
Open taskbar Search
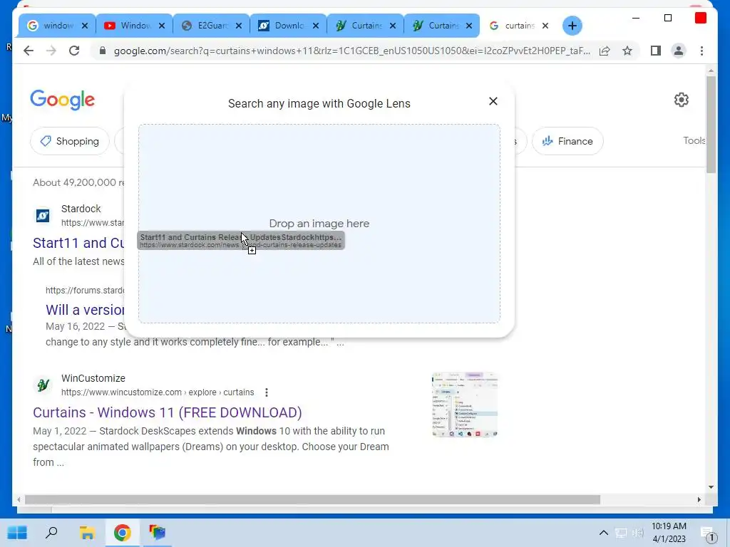[51, 533]
